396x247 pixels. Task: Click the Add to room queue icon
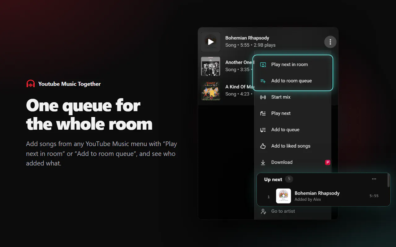click(263, 81)
